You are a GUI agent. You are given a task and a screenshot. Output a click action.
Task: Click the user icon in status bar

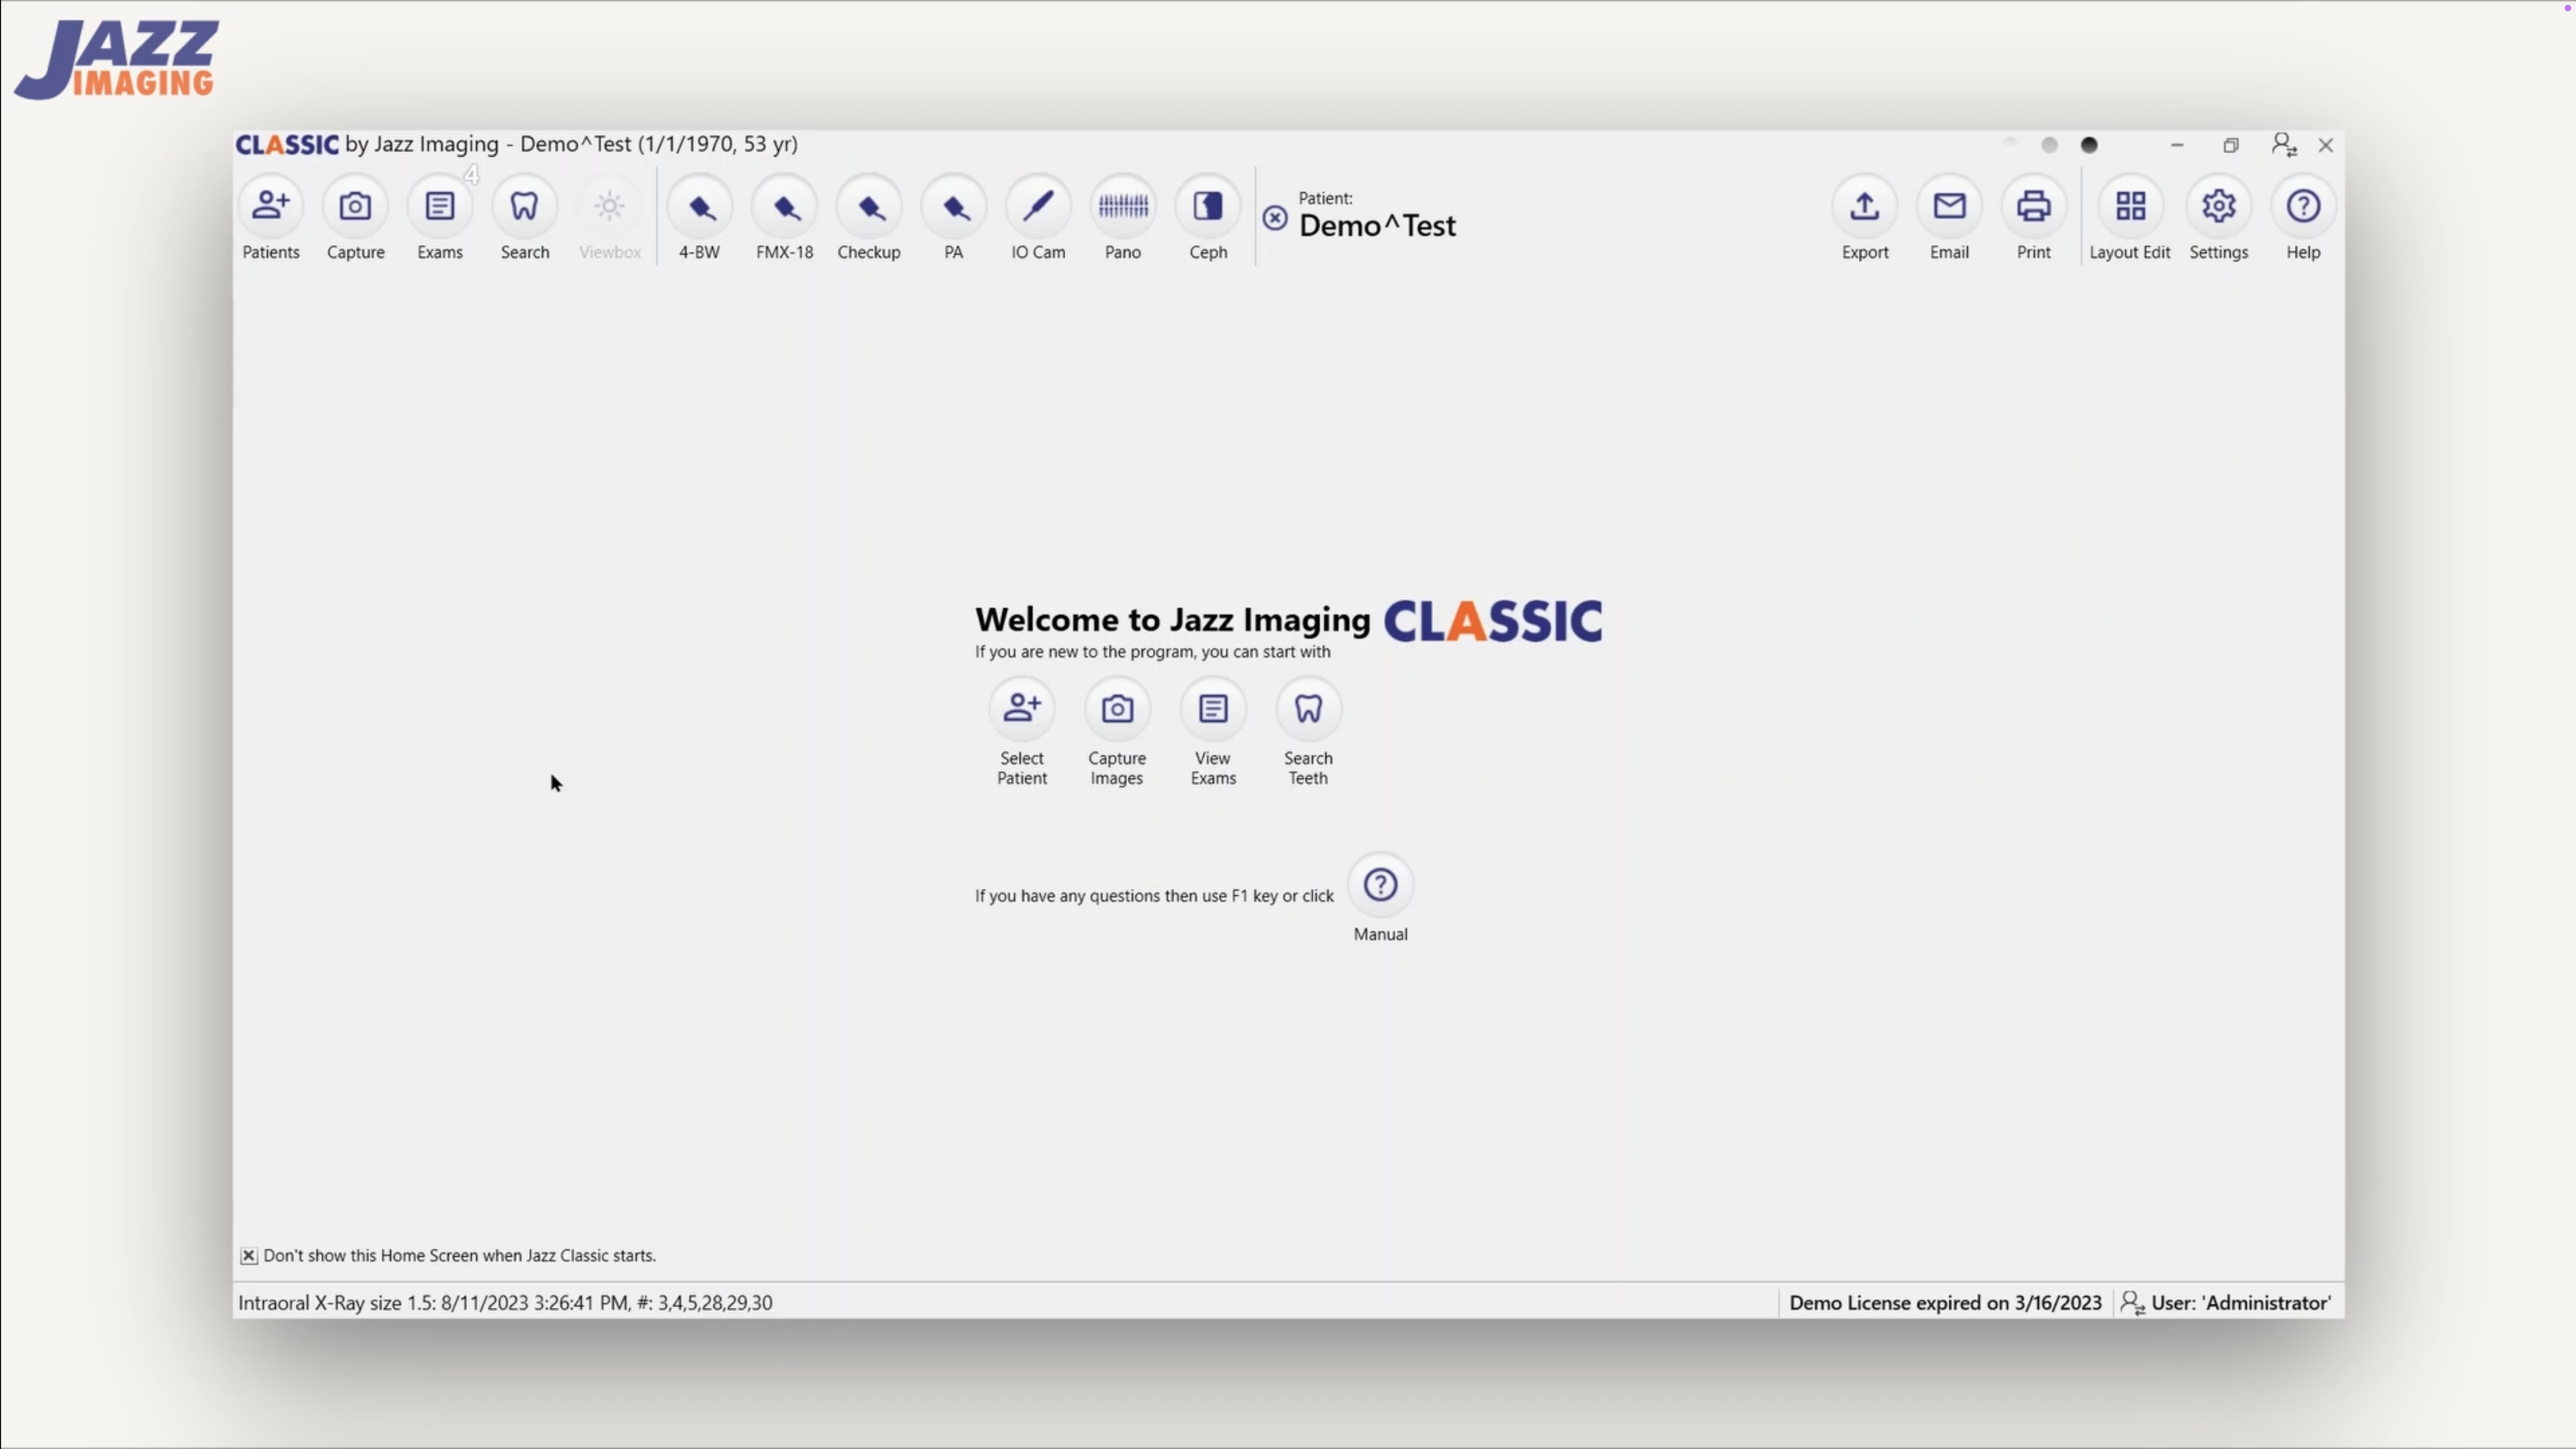coord(2132,1303)
